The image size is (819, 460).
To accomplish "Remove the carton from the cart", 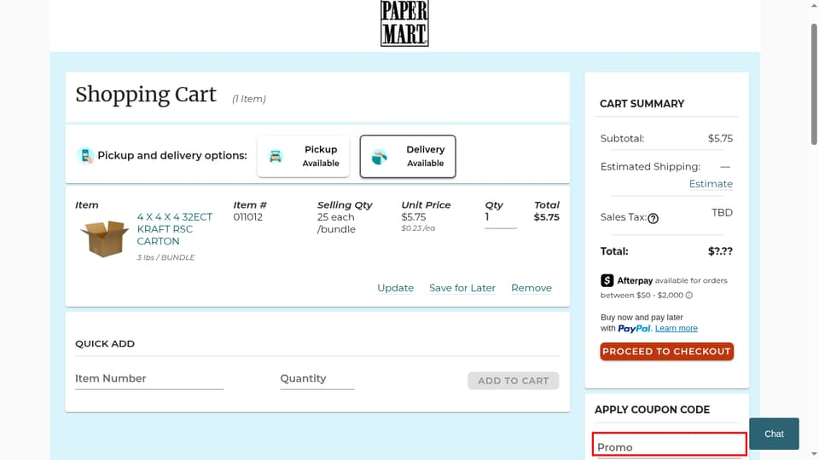I will [x=531, y=288].
